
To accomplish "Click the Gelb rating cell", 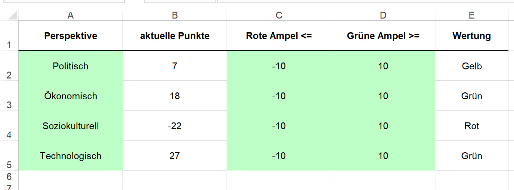I will pos(471,66).
